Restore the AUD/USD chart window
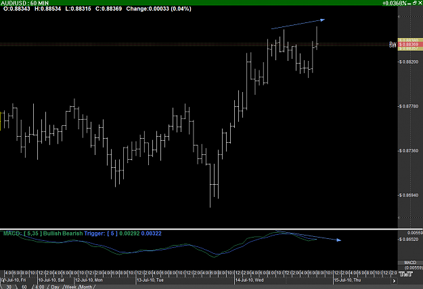This screenshot has height=289, width=423. pos(415,3)
